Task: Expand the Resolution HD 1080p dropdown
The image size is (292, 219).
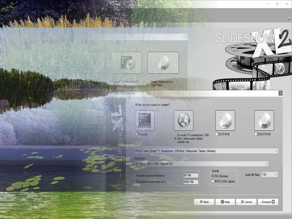Action: [201, 164]
